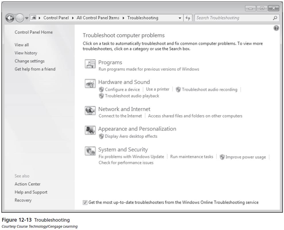Click the shield icon beside Configure a device

coord(101,90)
